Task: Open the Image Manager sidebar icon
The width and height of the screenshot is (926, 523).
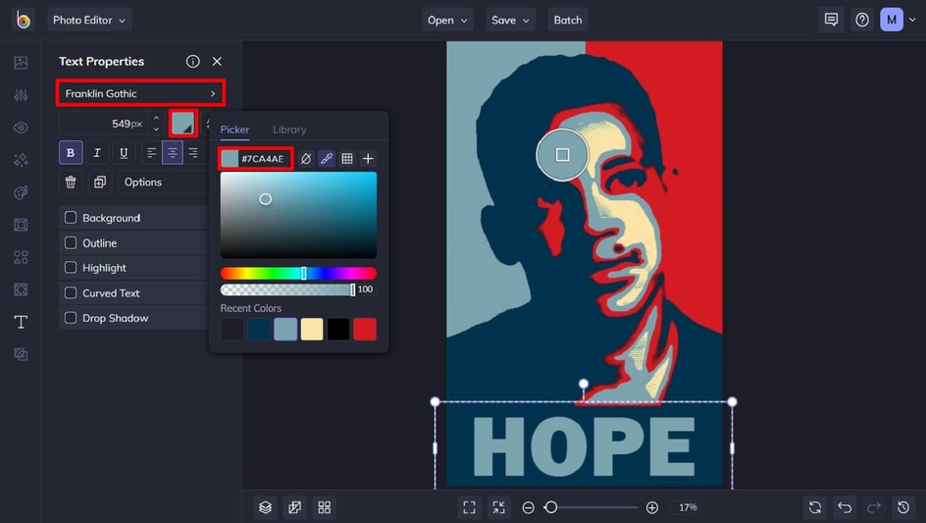Action: click(21, 63)
